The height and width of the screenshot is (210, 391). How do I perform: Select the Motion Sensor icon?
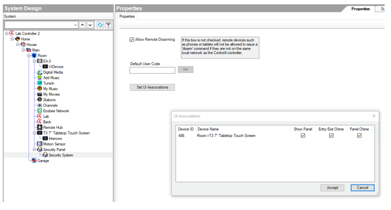pyautogui.click(x=39, y=144)
